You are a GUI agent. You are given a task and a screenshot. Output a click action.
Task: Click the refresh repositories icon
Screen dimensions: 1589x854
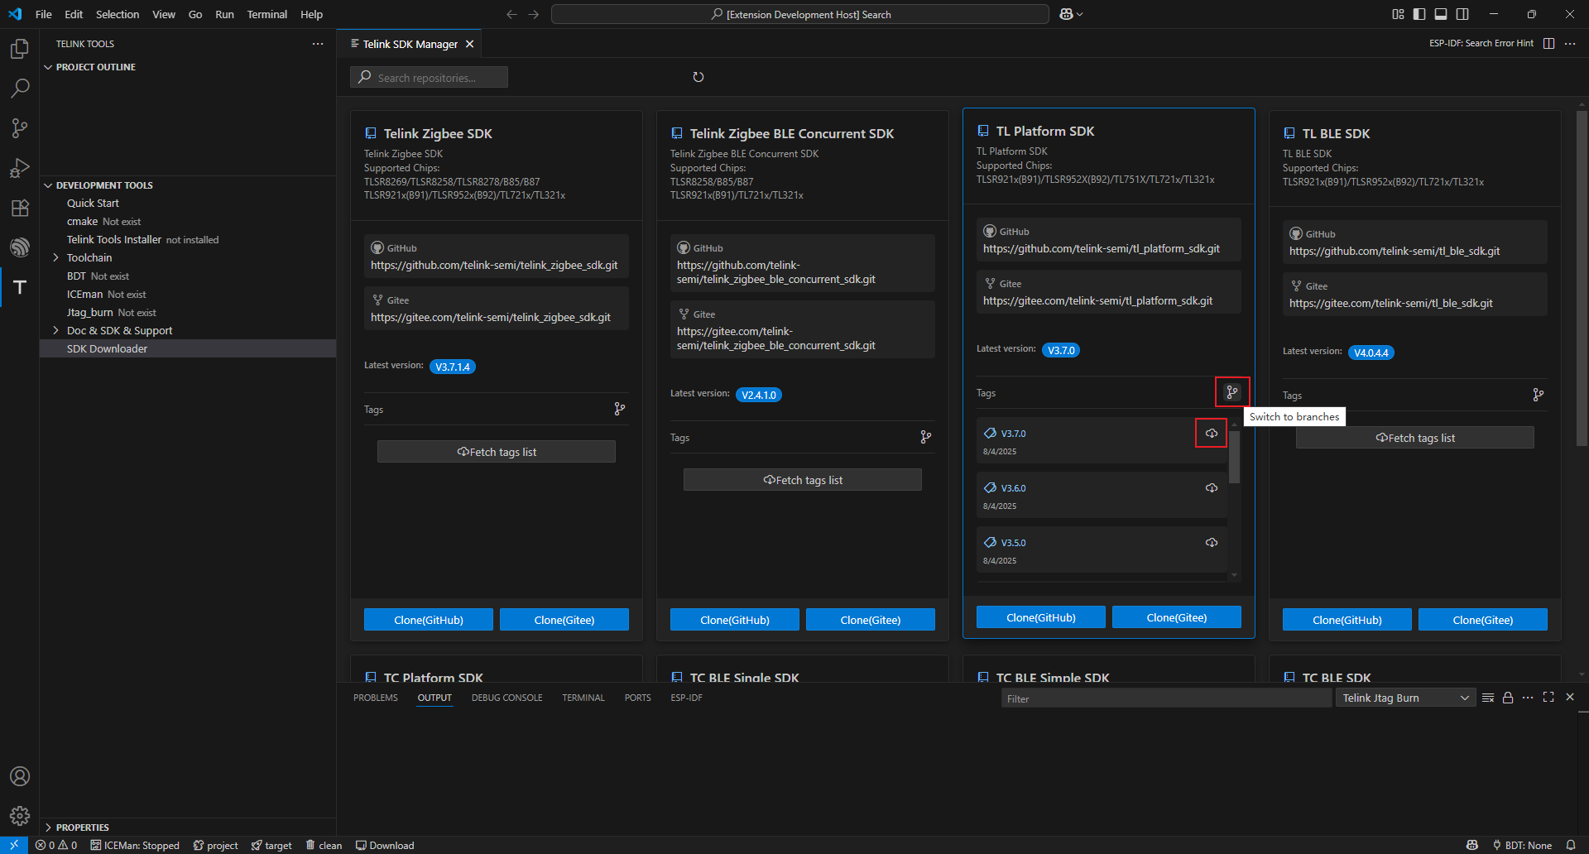(x=698, y=77)
